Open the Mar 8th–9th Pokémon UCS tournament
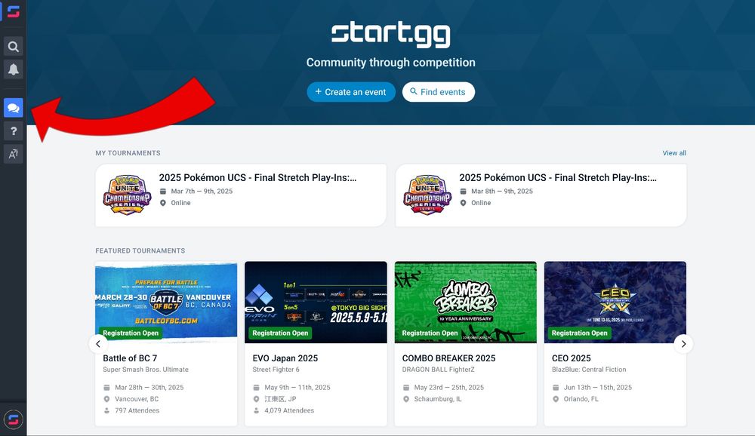The width and height of the screenshot is (755, 436). 541,195
